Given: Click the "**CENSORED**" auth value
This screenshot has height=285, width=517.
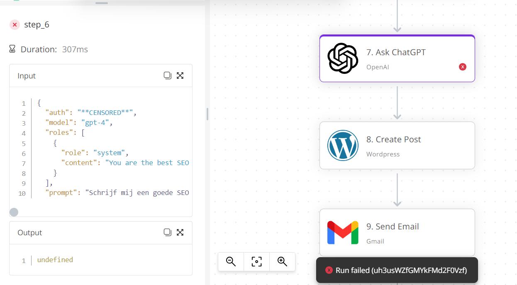Looking at the screenshot, I should (105, 112).
